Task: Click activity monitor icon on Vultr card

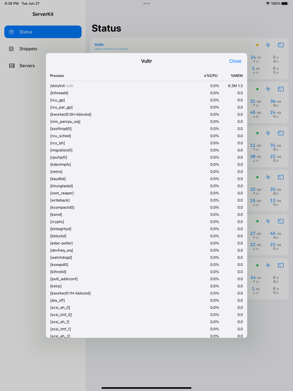Action: [268, 45]
